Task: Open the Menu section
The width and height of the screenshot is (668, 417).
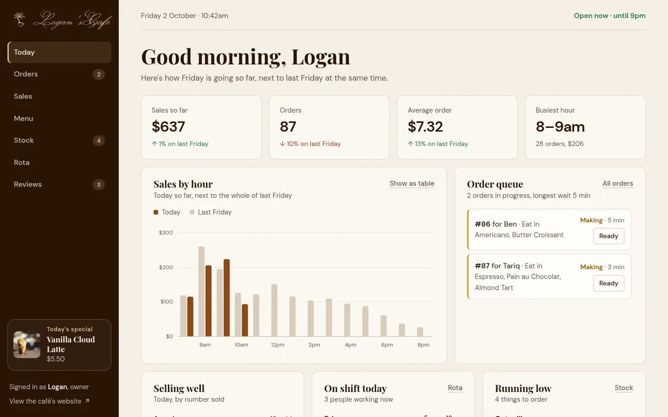Action: point(60,118)
